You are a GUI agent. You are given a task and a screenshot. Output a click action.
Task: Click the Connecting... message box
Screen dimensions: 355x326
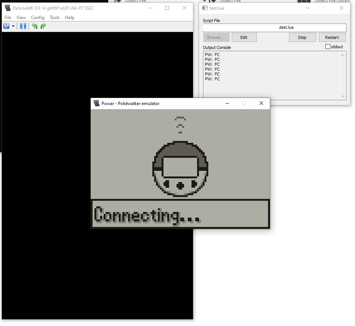pos(180,214)
